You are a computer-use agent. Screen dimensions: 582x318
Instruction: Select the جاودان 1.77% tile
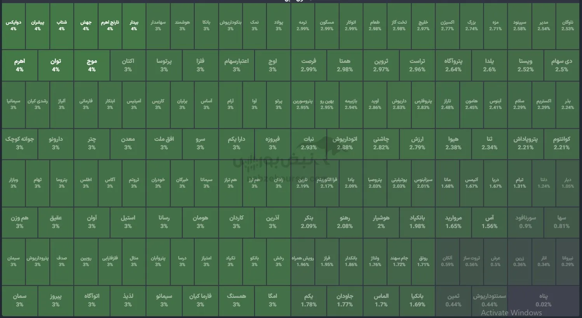coord(345,301)
